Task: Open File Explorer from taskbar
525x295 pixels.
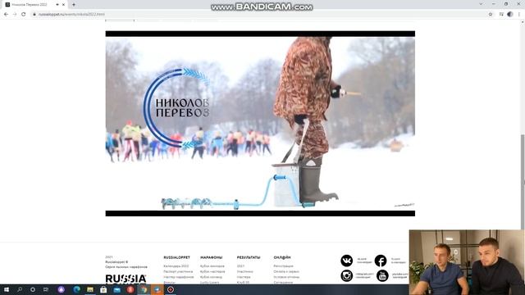Action: coord(90,289)
